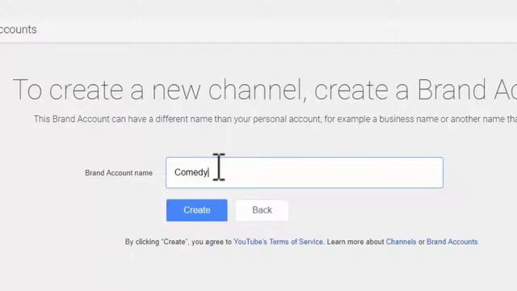Screen dimensions: 517x291
Task: Click the 'To create a new channel' heading
Action: click(265, 90)
